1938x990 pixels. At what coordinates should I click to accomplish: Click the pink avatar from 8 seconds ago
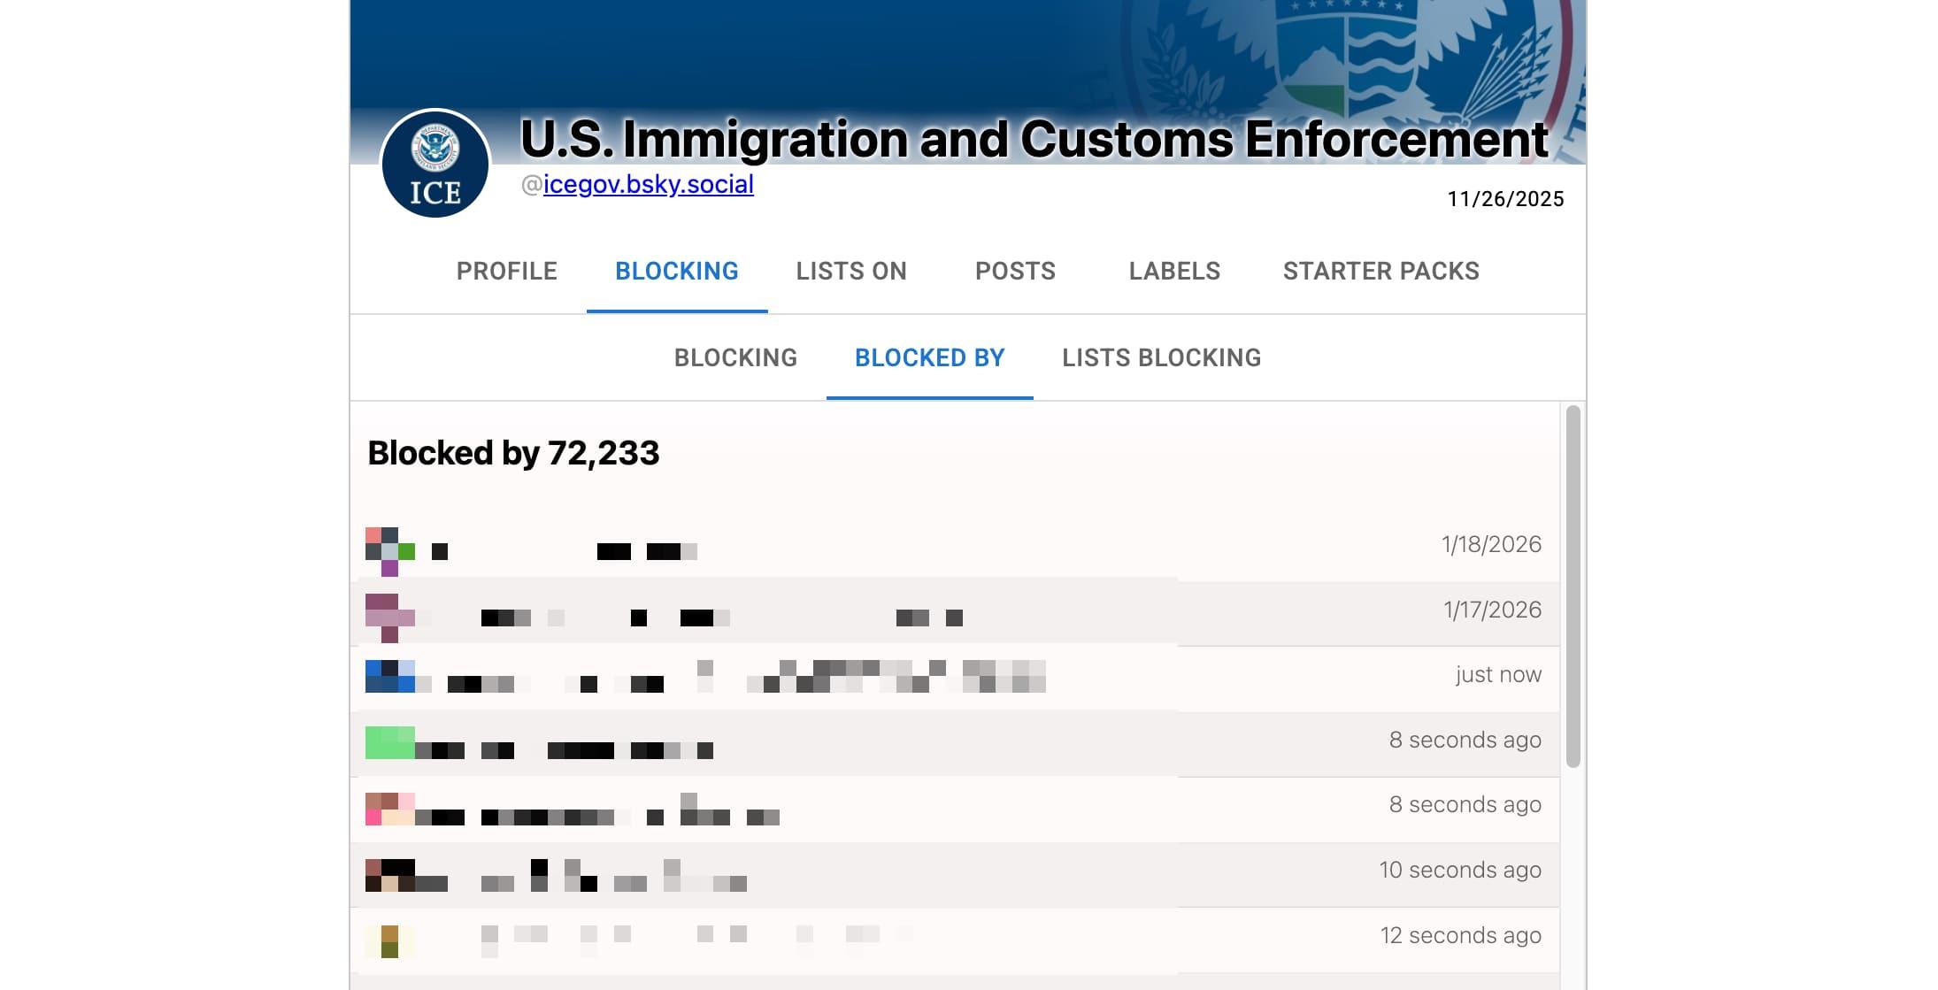click(389, 809)
